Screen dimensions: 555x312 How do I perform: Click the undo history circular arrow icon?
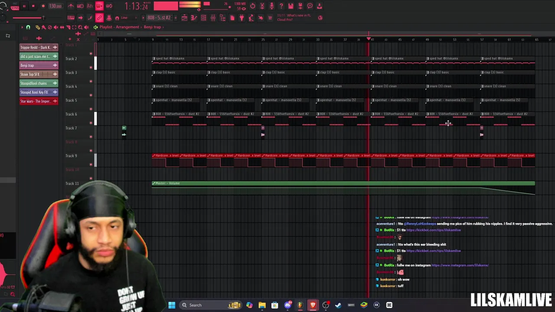(x=253, y=6)
